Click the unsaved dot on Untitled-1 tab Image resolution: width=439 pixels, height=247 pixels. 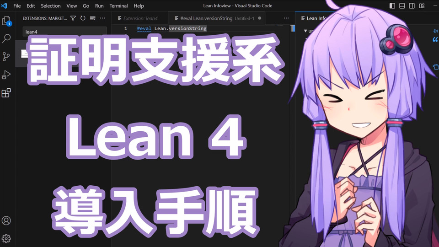tap(260, 18)
